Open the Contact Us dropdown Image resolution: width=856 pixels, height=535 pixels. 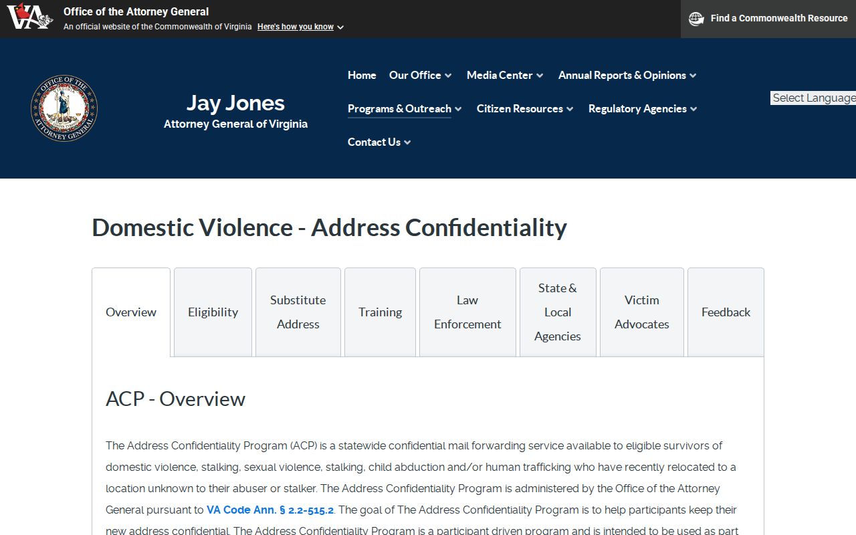379,142
